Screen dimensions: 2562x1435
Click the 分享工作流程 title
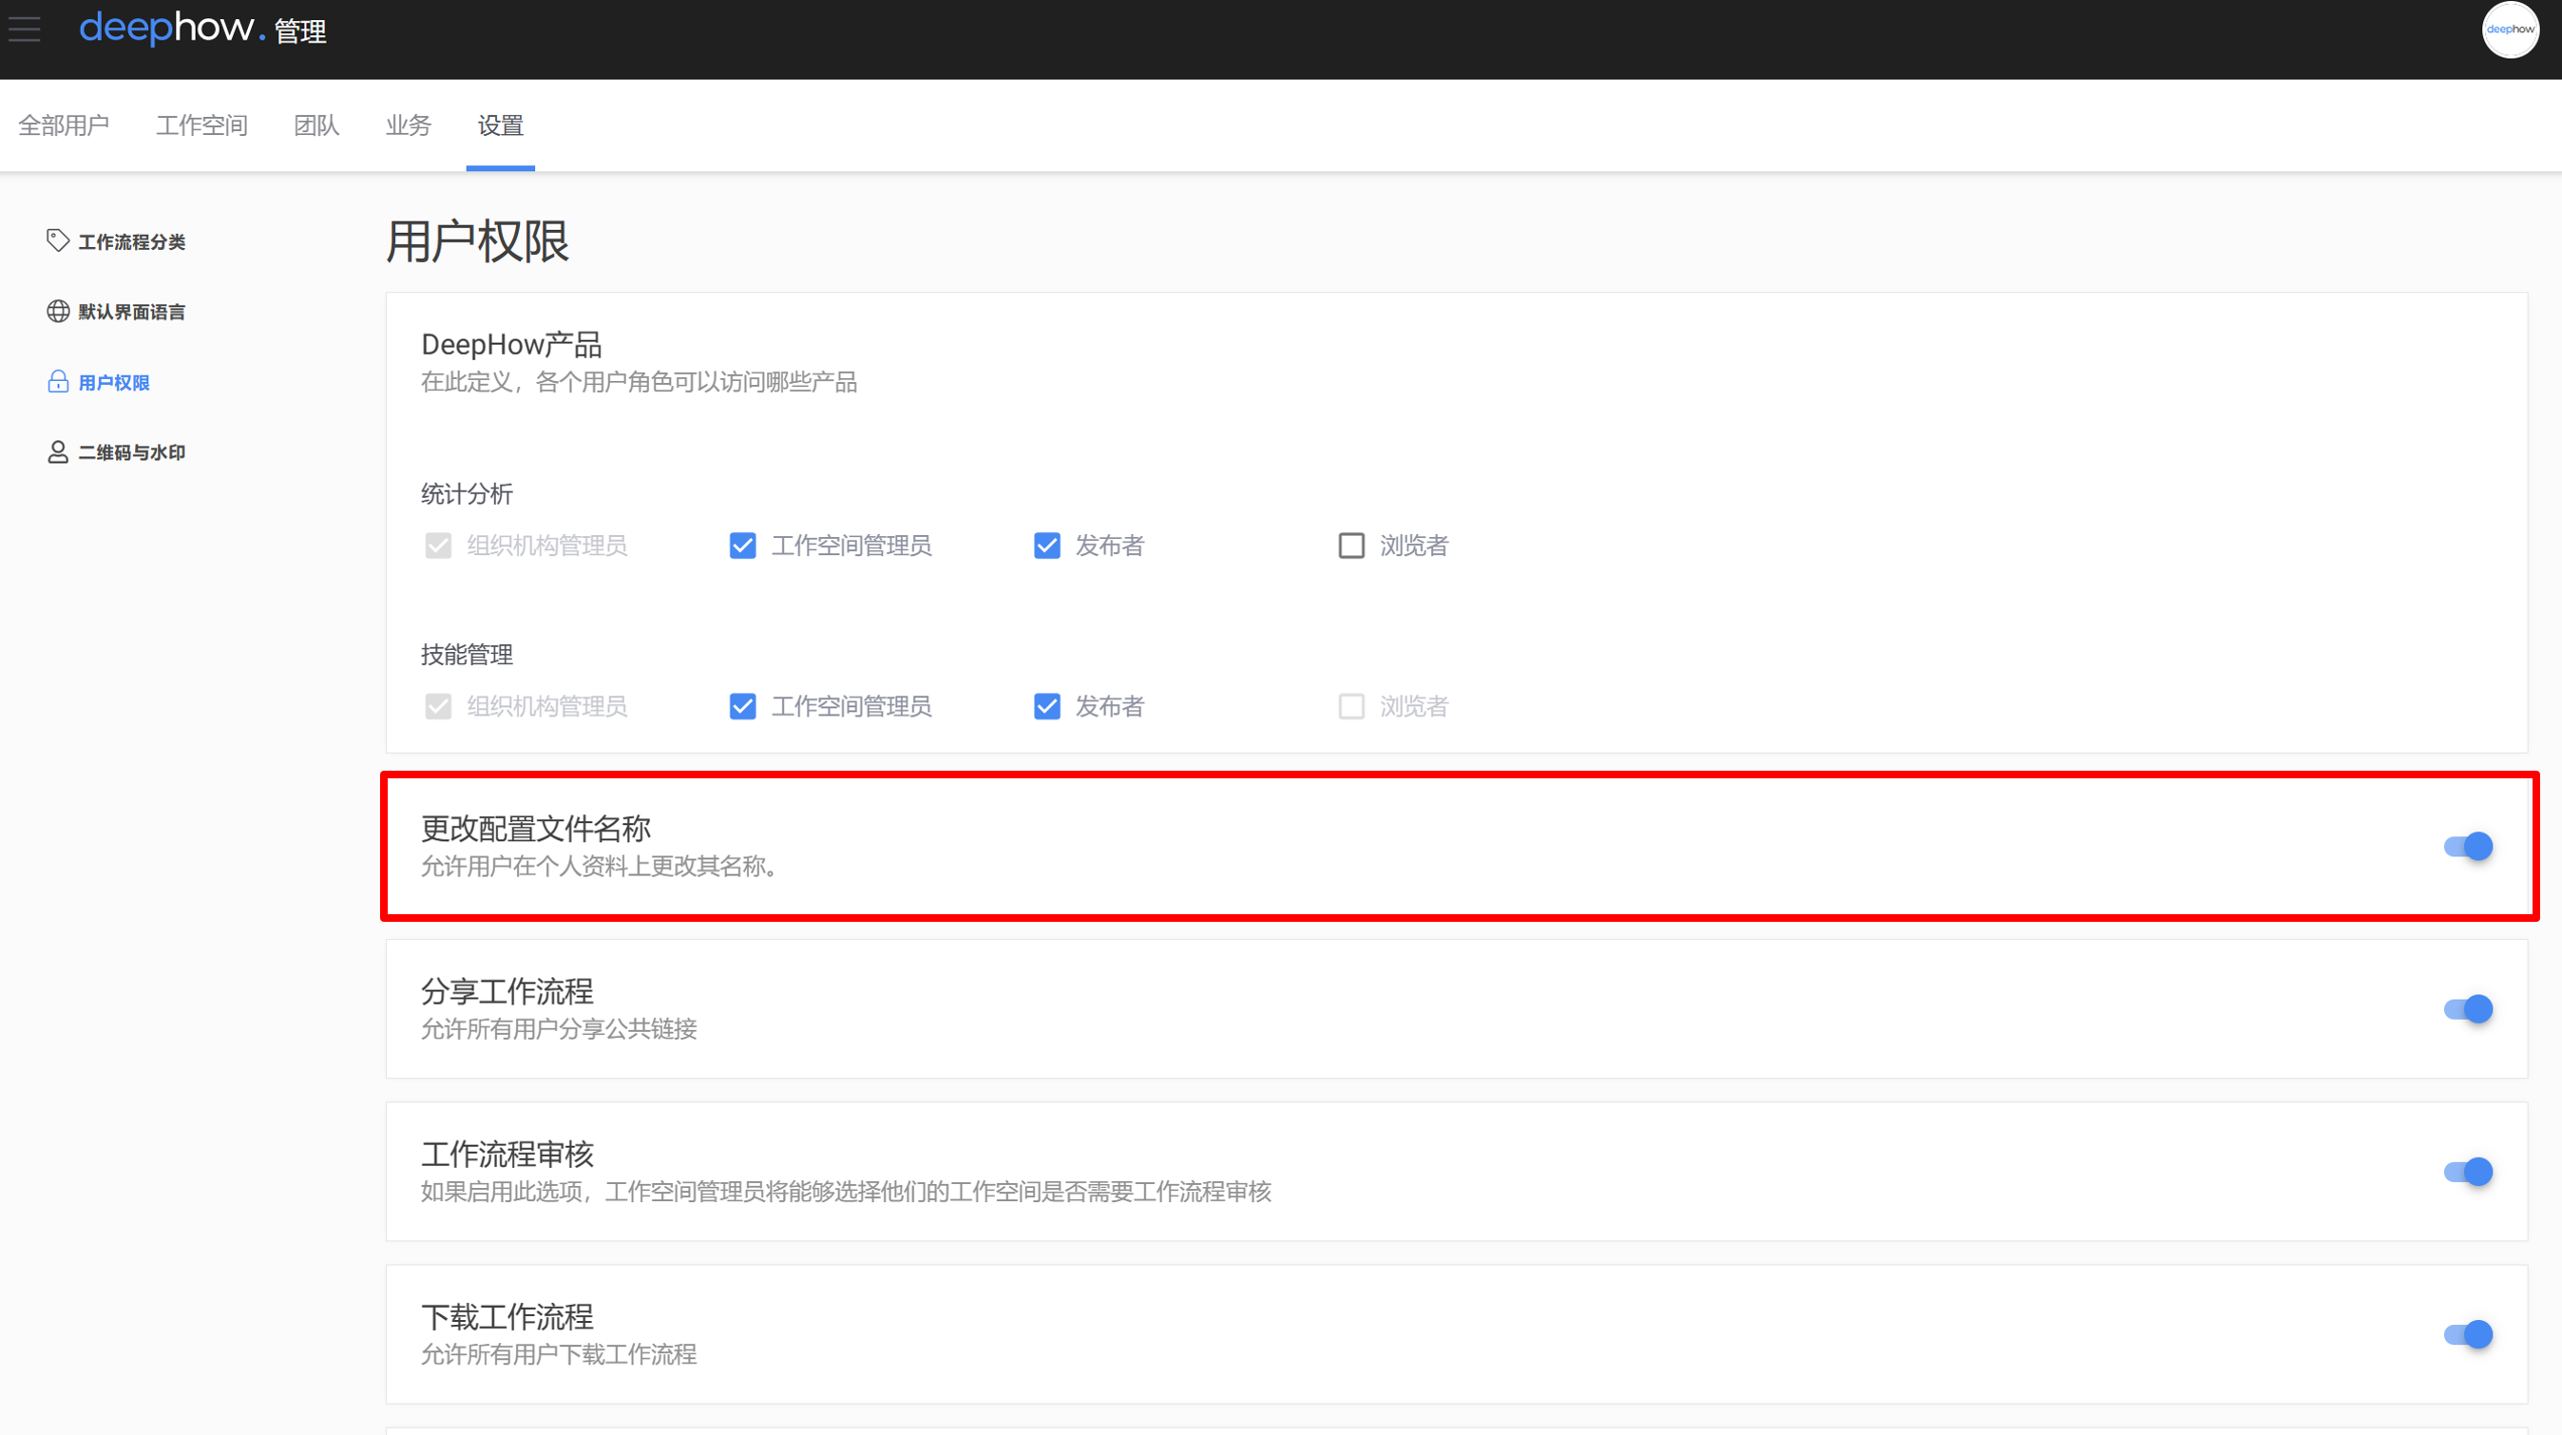(x=507, y=991)
